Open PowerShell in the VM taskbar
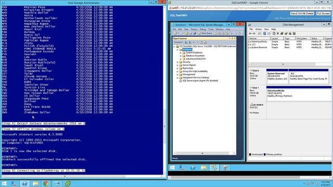Image resolution: width=333 pixels, height=187 pixels. 193,168
